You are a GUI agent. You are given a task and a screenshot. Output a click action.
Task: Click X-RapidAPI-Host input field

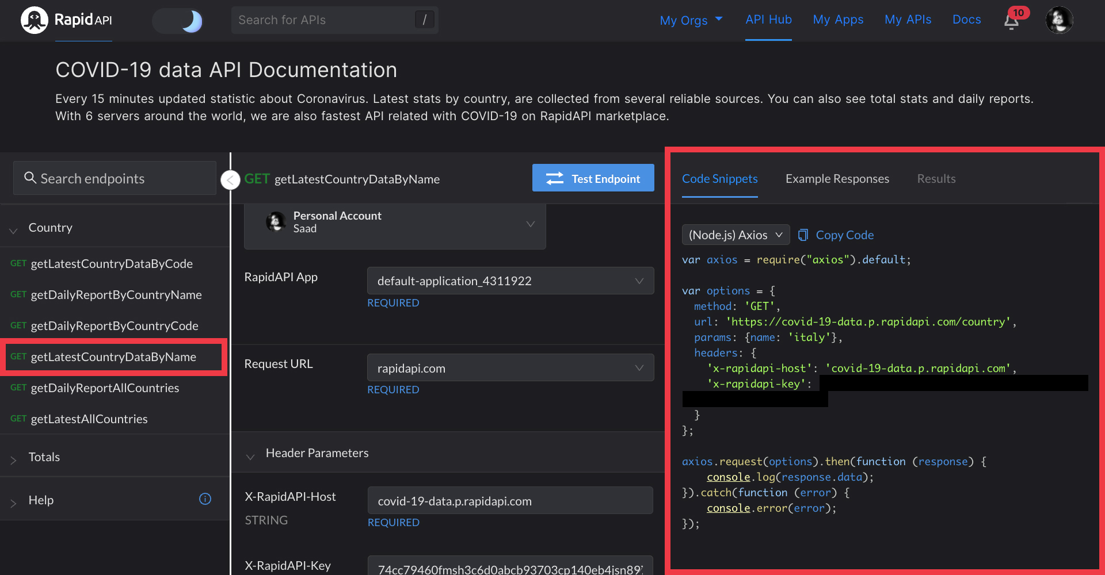510,501
